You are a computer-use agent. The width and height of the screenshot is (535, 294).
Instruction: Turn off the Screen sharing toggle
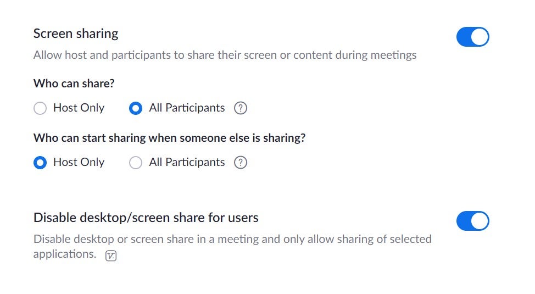[472, 37]
